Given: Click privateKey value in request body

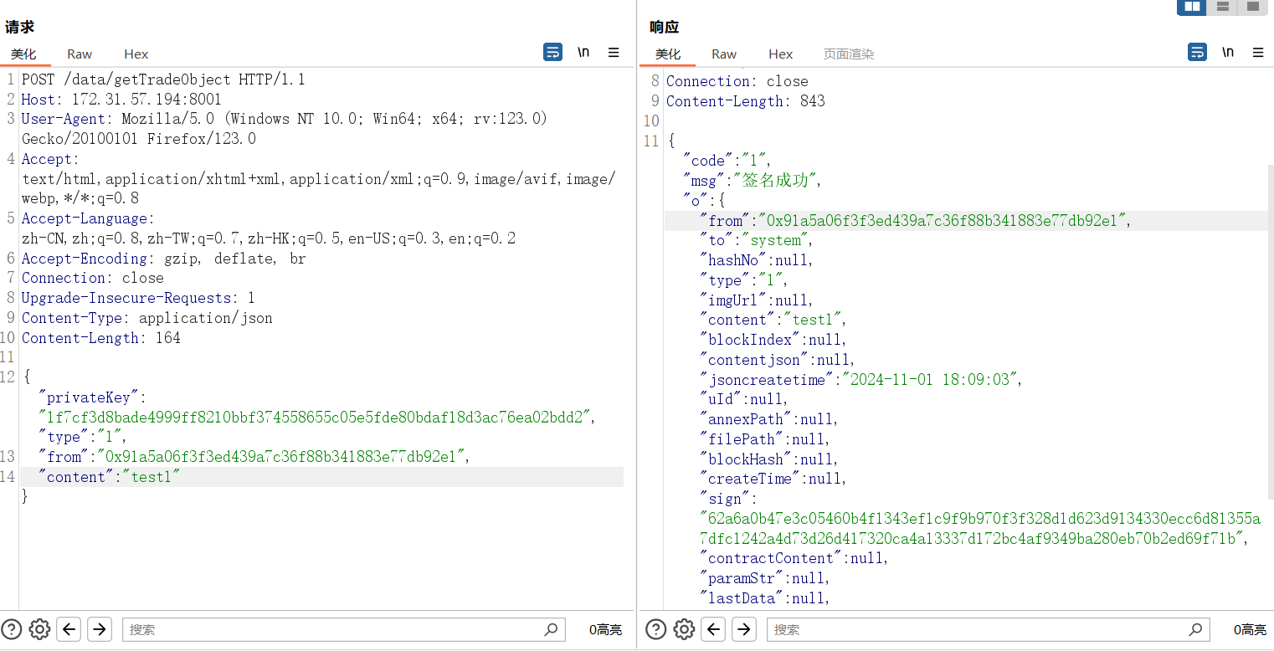Looking at the screenshot, I should click(x=315, y=417).
